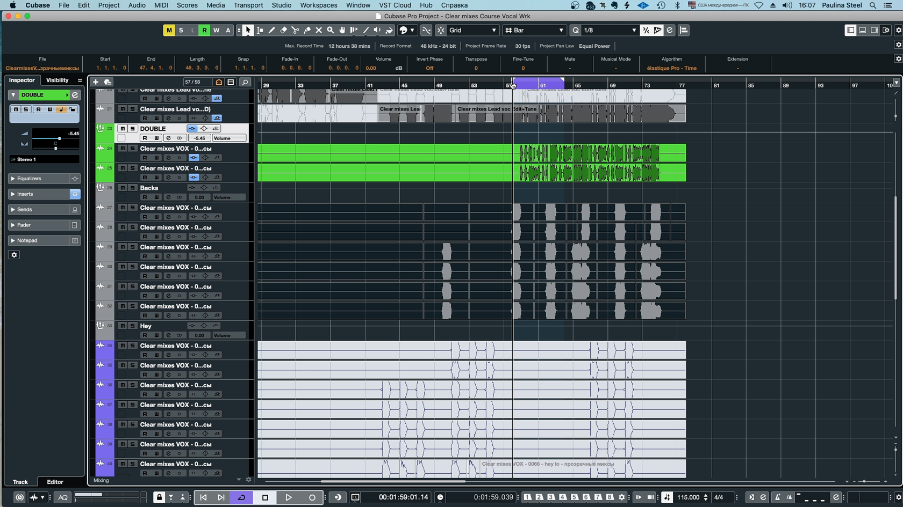Click the tempo 115.000 field
903x507 pixels.
[689, 497]
